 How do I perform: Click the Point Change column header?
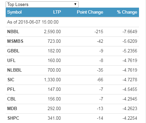point(90,12)
